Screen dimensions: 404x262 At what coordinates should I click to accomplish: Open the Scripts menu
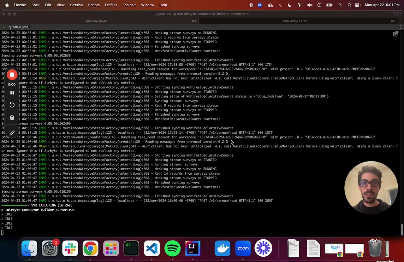coord(94,5)
